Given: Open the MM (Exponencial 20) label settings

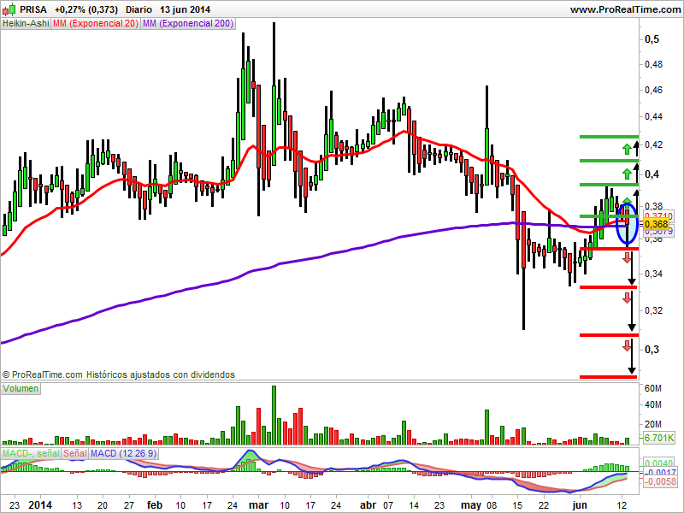Looking at the screenshot, I should point(96,24).
